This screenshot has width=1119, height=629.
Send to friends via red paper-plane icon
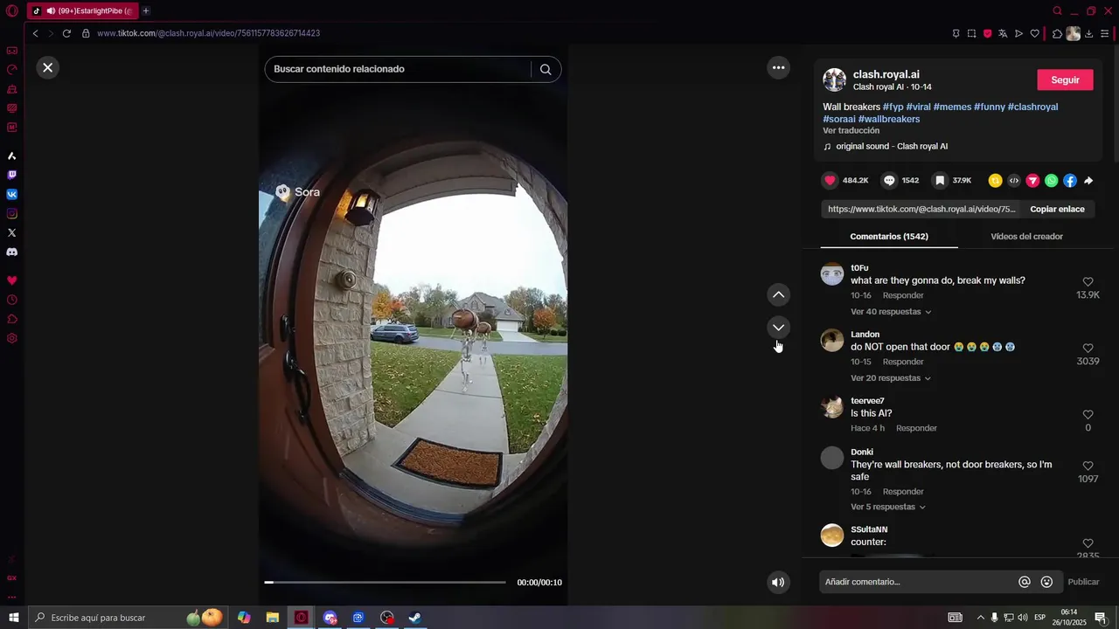1032,181
